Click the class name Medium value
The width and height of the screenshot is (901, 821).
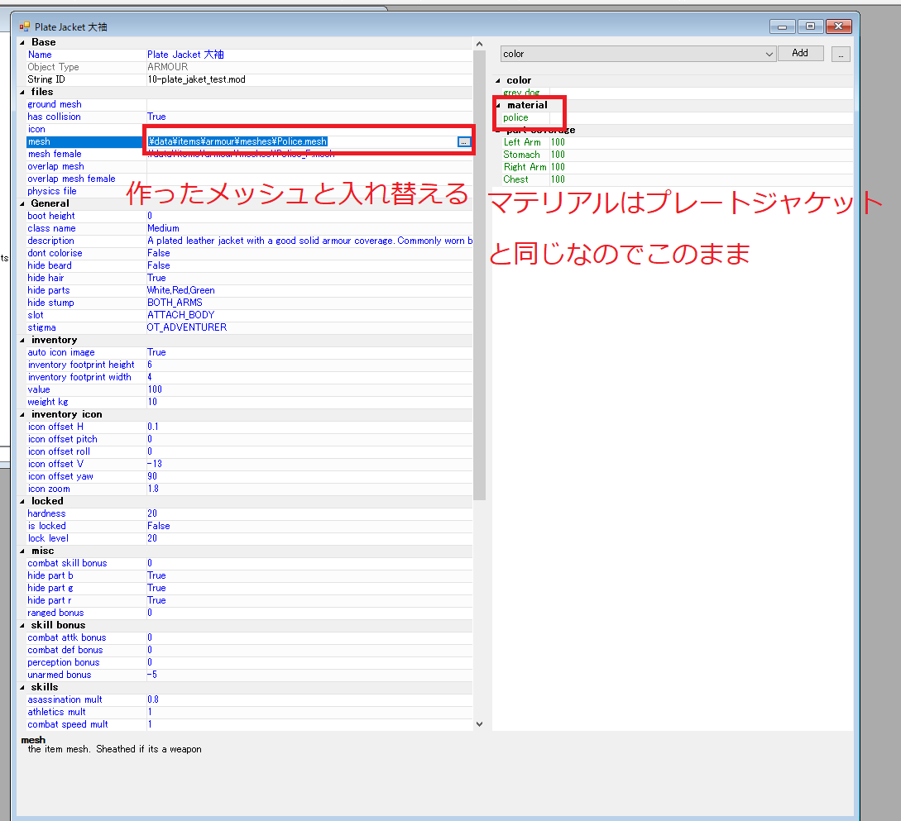163,228
